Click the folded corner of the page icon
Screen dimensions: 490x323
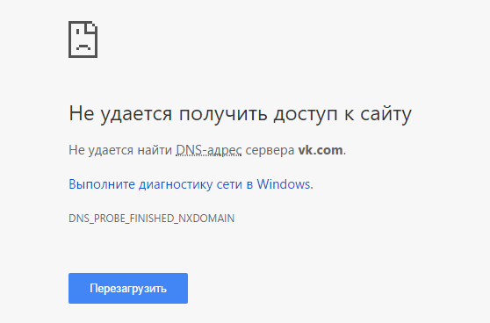(91, 27)
